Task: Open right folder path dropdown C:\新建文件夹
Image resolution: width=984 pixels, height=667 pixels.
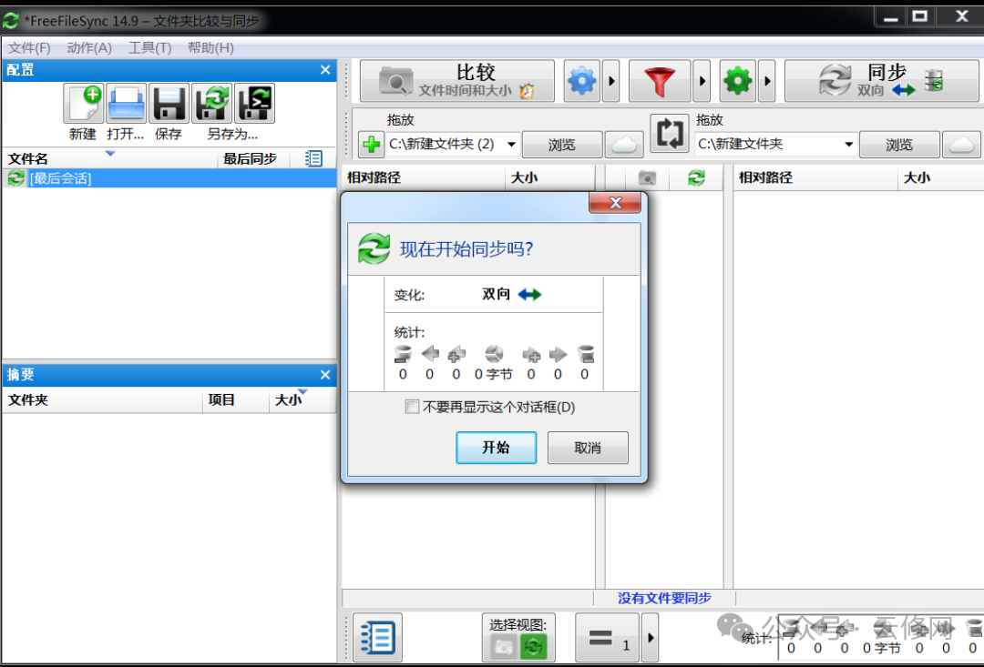Action: [848, 144]
